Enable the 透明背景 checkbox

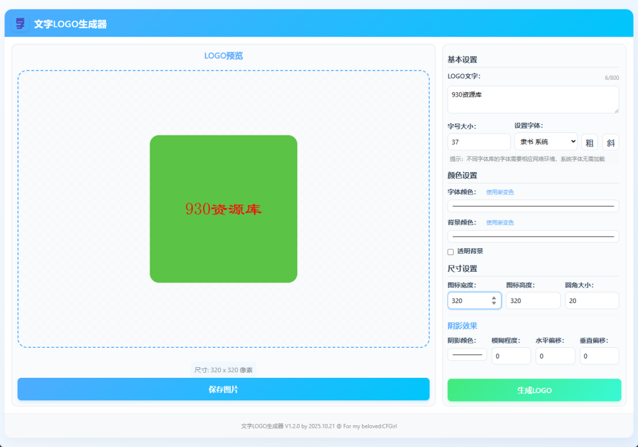(450, 251)
